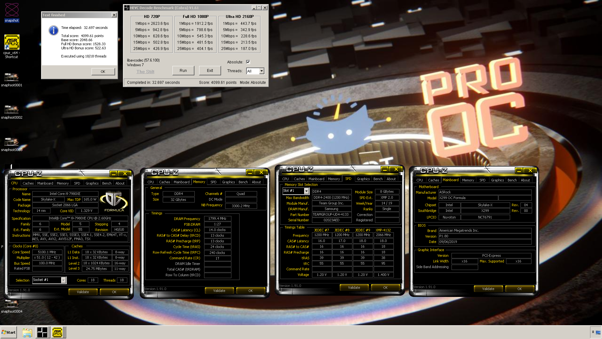Open Bench tab in Mainboard window
The height and width of the screenshot is (339, 602).
click(x=512, y=180)
